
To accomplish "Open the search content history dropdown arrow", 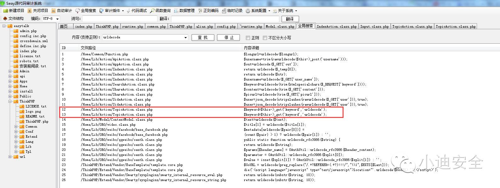I will [186, 37].
